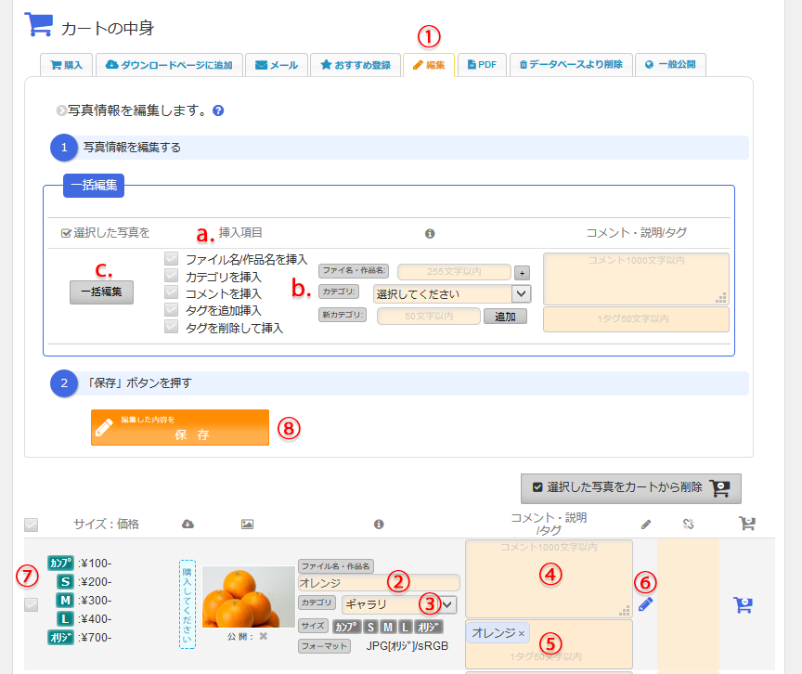Open the おすすめ登録 tab

355,65
